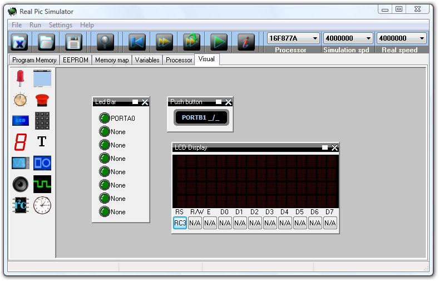
Task: Add the red push button component
Action: coord(42,100)
